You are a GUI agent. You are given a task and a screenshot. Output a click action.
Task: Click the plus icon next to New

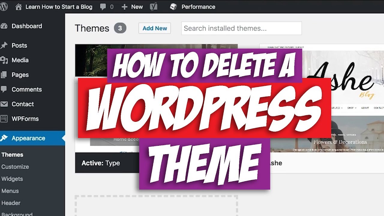pos(124,7)
